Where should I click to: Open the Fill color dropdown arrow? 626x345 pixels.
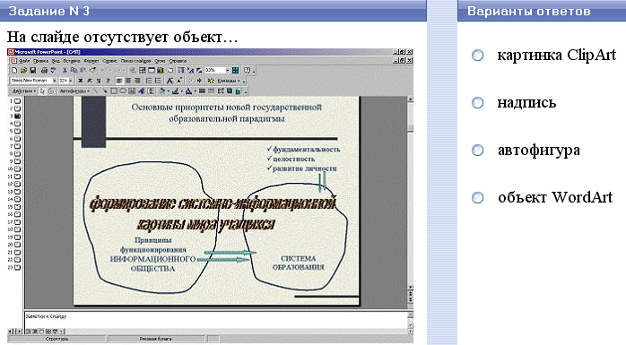[169, 91]
